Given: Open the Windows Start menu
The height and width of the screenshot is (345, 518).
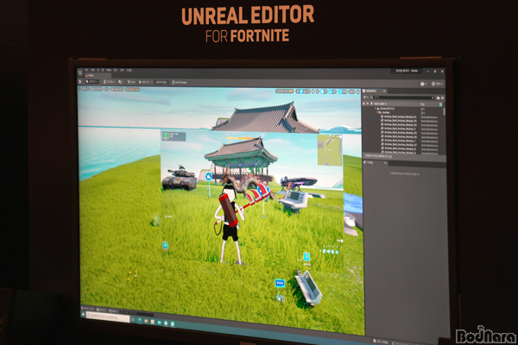Looking at the screenshot, I should click(x=83, y=314).
